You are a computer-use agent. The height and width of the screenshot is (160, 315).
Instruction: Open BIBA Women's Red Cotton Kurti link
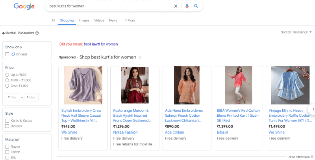point(238,116)
